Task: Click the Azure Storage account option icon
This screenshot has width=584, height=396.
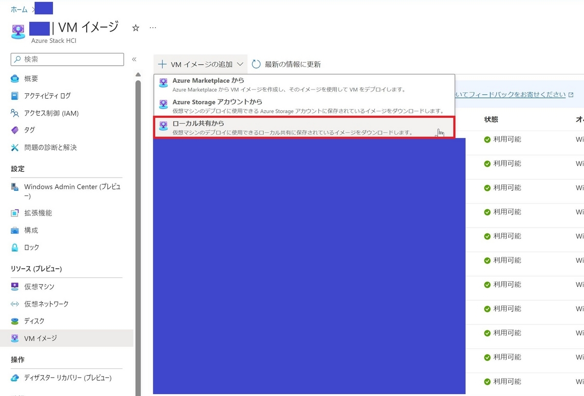Action: coord(164,105)
